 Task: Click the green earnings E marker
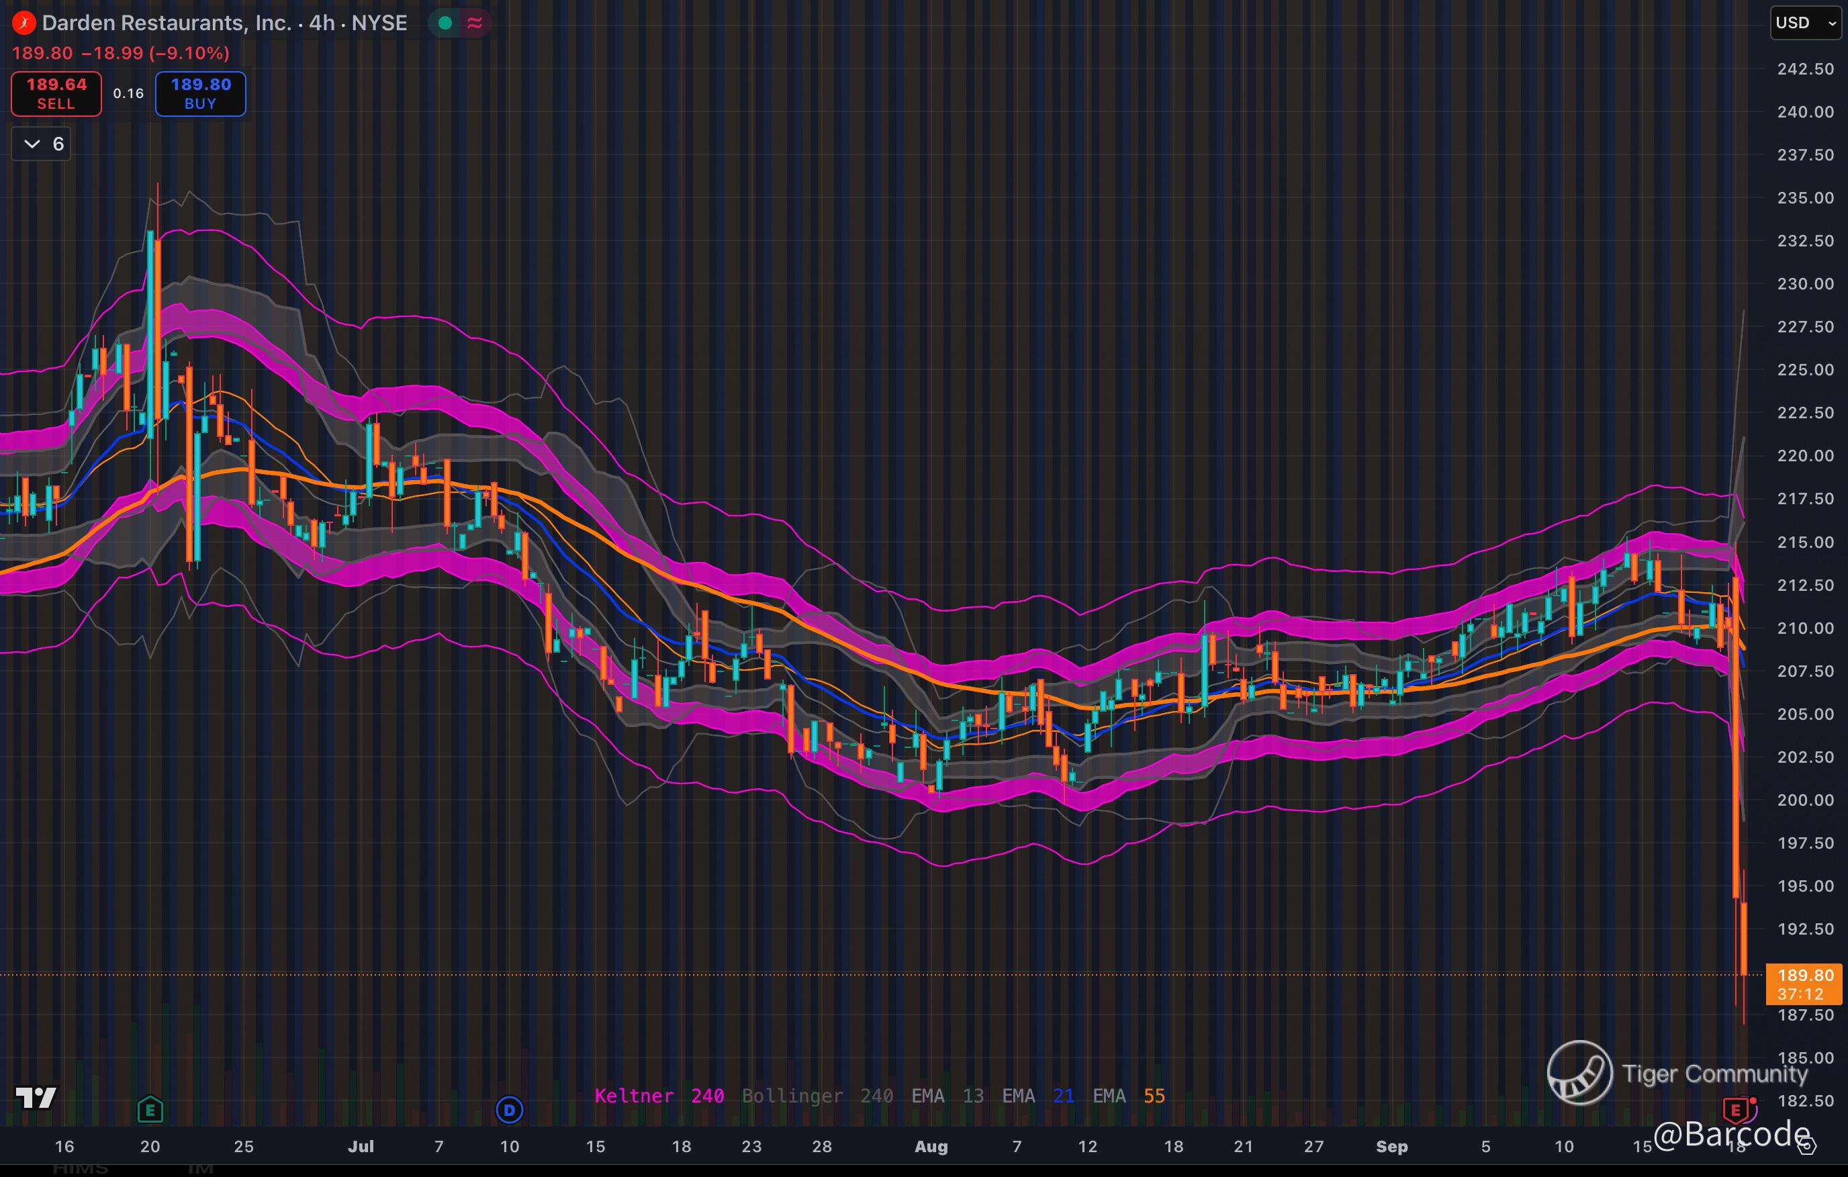(150, 1109)
